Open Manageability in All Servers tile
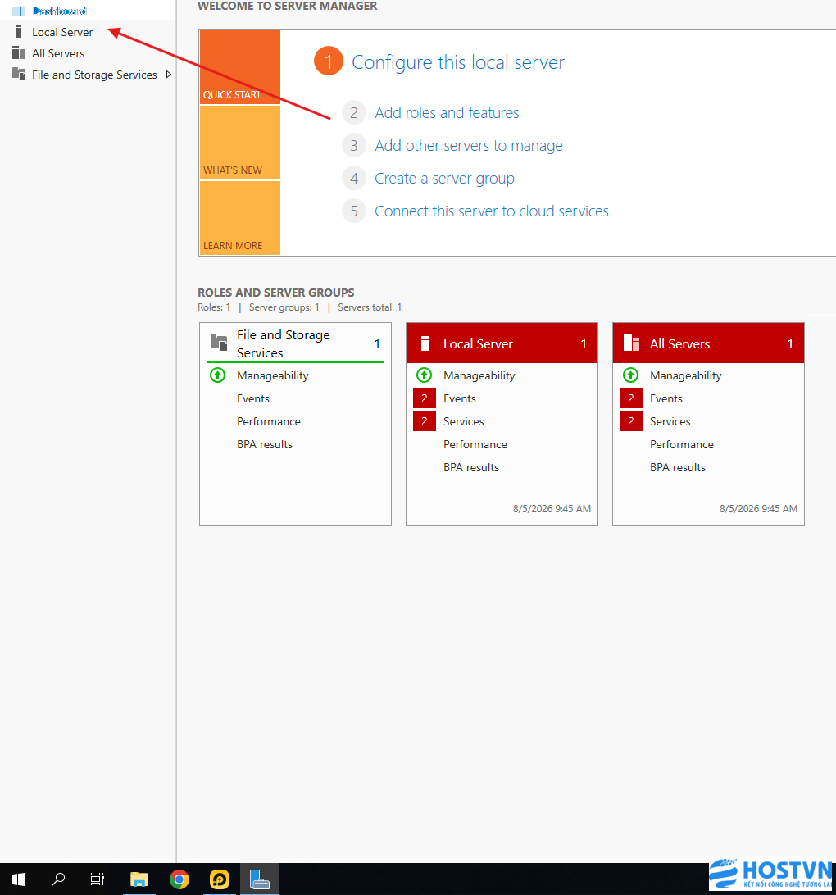This screenshot has width=836, height=895. click(686, 375)
